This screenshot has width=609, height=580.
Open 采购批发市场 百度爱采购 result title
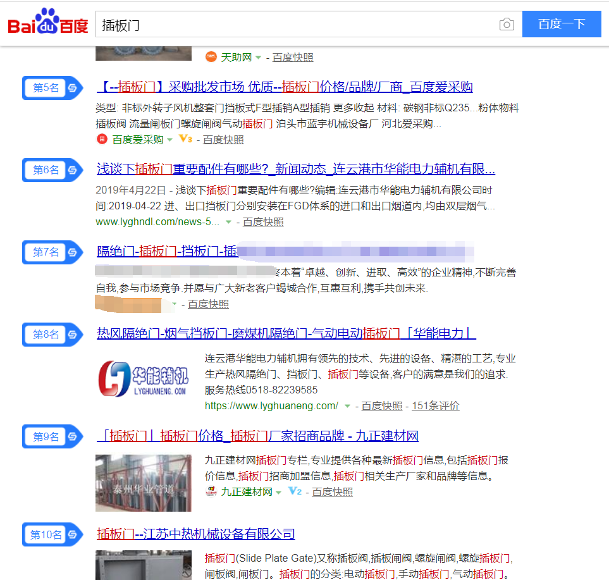pyautogui.click(x=285, y=87)
